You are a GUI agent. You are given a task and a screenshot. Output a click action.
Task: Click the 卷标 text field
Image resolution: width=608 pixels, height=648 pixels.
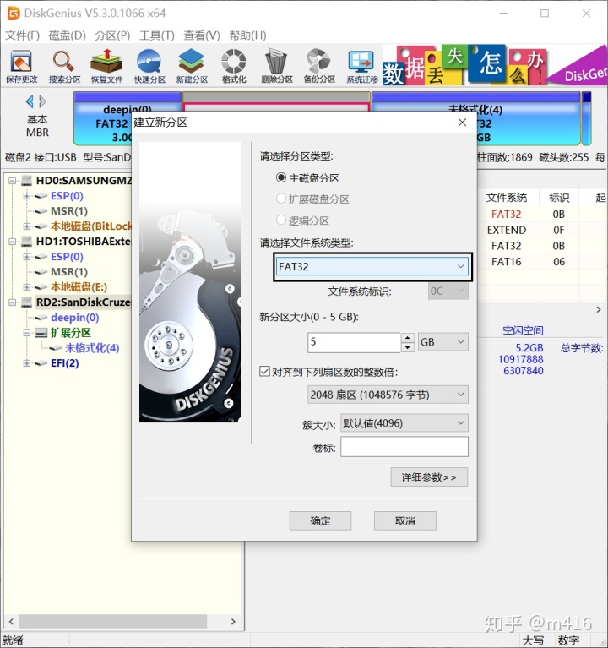click(x=404, y=447)
